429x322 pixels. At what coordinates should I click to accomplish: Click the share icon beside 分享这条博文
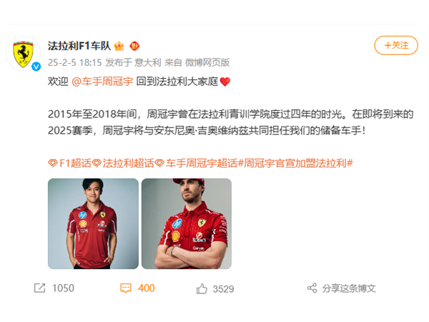[312, 288]
